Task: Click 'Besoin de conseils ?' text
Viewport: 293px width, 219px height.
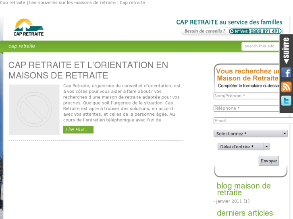Action: pyautogui.click(x=205, y=31)
